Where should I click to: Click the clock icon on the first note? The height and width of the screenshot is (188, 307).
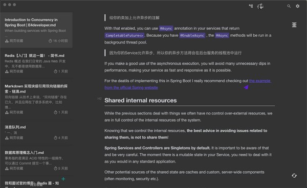coord(50,41)
